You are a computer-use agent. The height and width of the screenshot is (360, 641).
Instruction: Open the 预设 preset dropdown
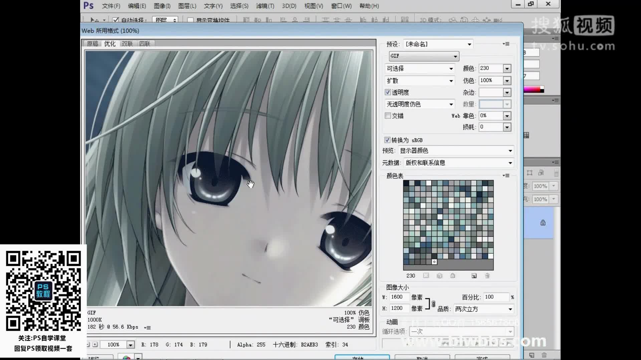(x=438, y=44)
